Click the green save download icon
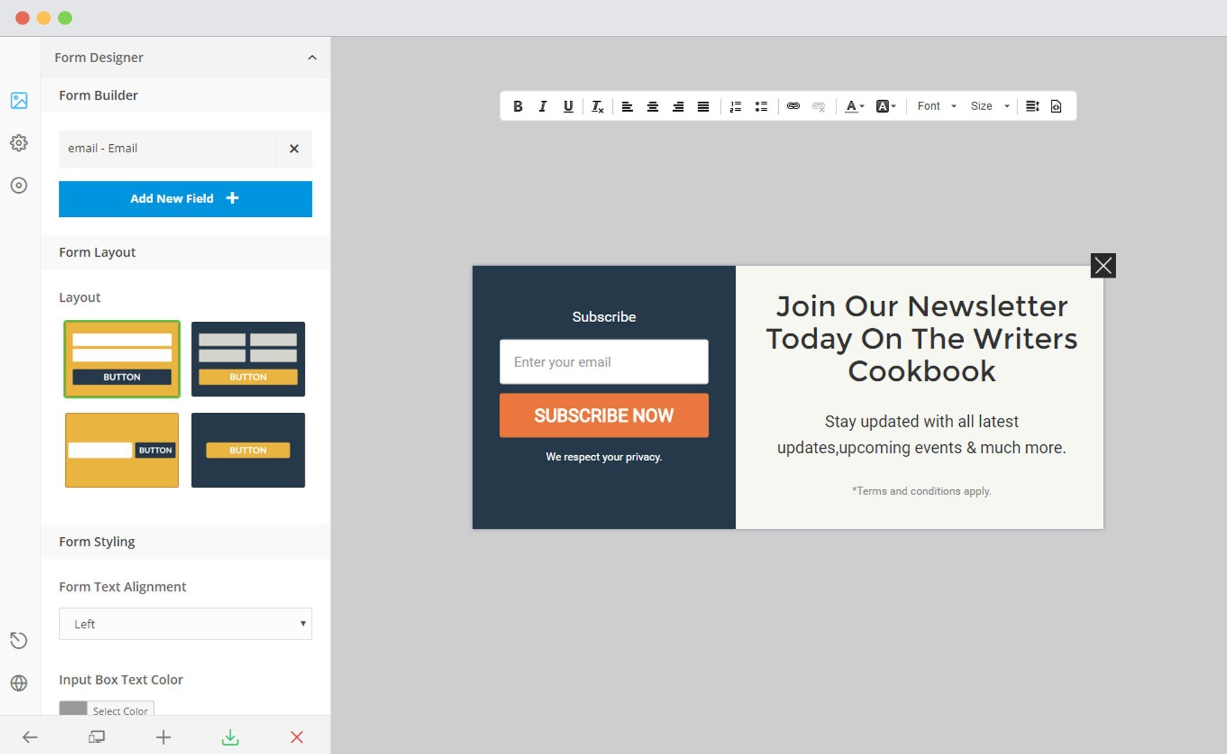This screenshot has width=1227, height=754. point(230,737)
